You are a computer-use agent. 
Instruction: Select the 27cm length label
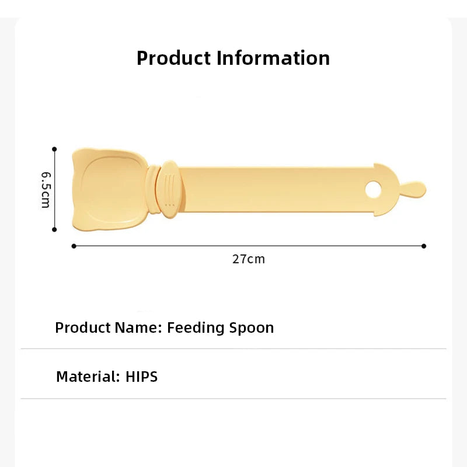coord(249,259)
